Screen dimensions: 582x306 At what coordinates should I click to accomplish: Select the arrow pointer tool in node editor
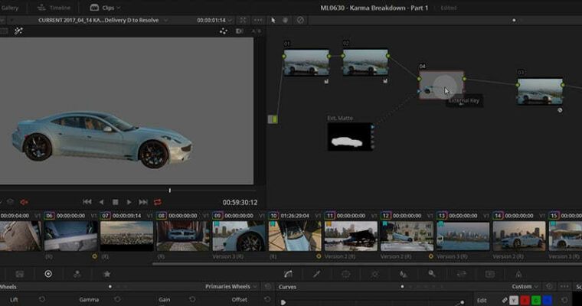click(x=273, y=19)
